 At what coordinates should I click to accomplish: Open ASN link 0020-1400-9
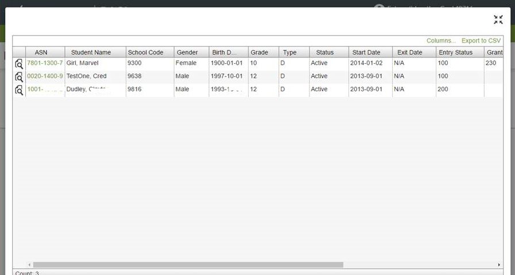45,76
